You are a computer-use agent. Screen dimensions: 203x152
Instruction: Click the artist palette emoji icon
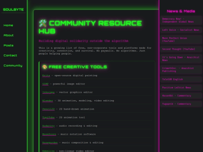45,67
